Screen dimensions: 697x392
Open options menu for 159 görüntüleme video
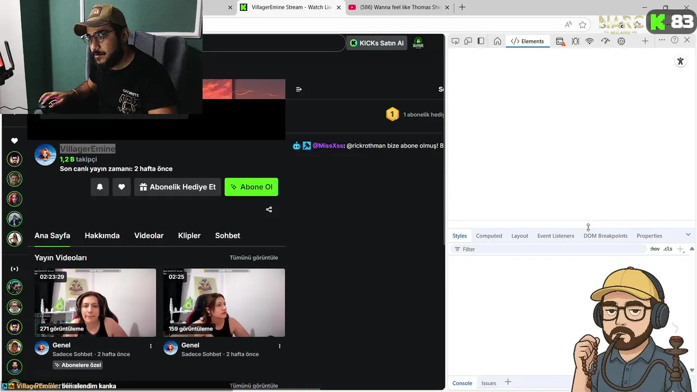(280, 346)
